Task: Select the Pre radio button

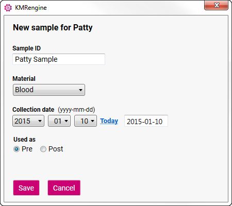Action: (16, 149)
